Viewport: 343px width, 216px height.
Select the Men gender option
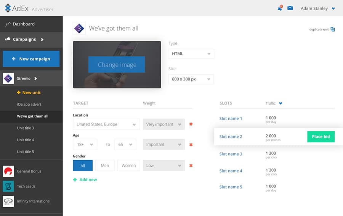tap(105, 166)
